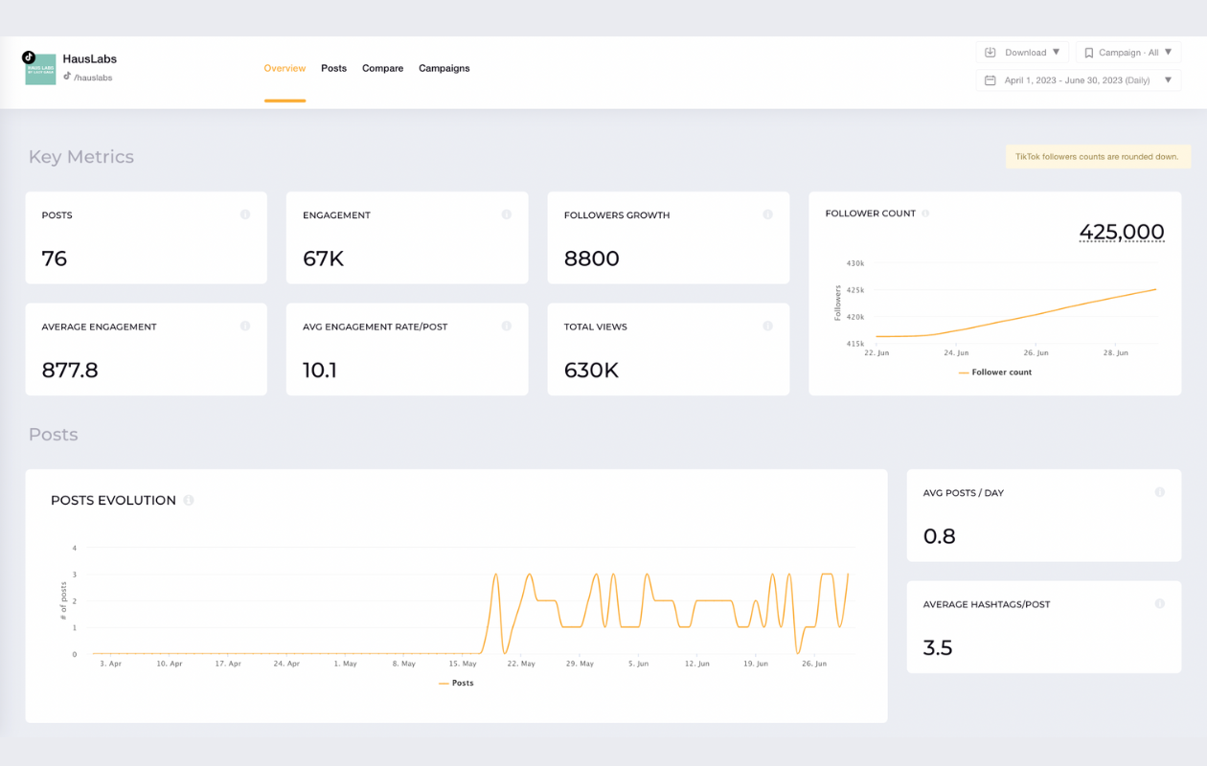
Task: Toggle the Follower count legend series
Action: coord(994,372)
